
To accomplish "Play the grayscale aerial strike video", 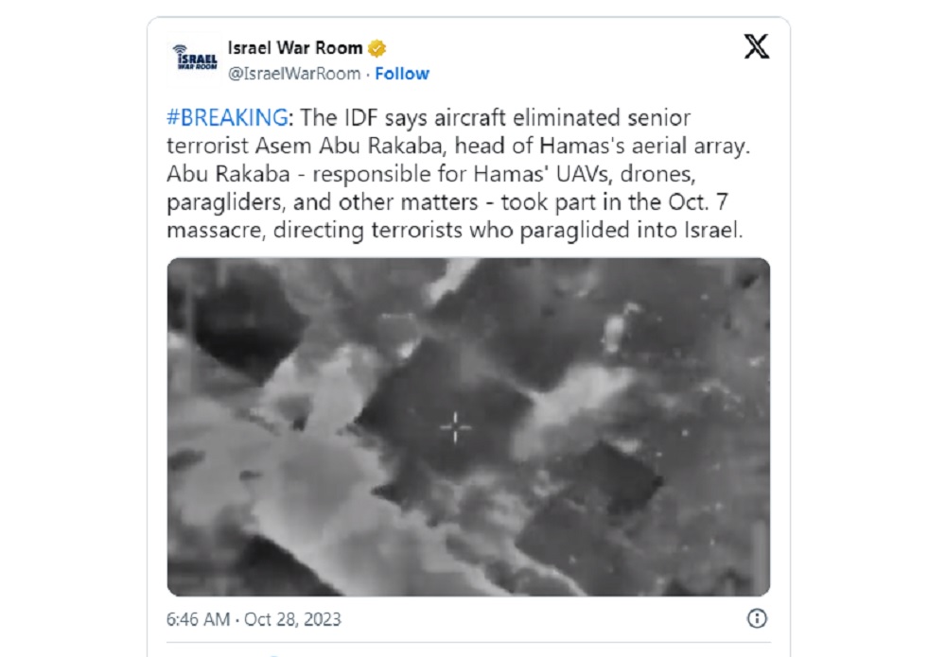I will (468, 427).
